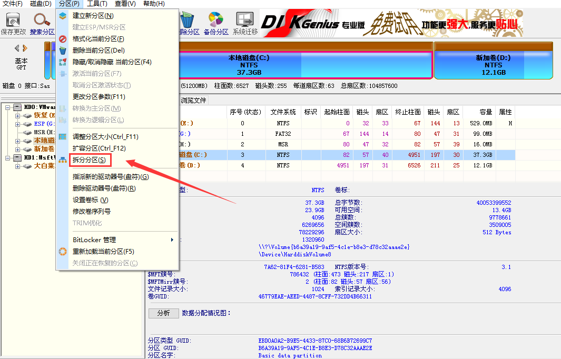
Task: Click the 搜索分区 magnifier icon
Action: point(42,20)
